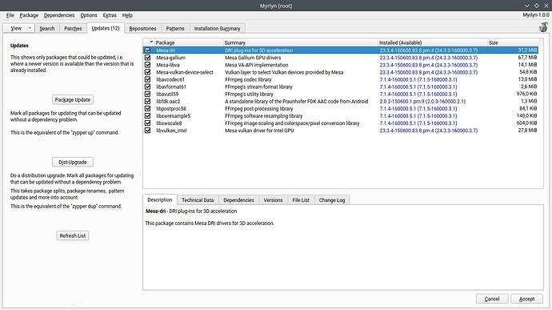This screenshot has height=310, width=552.
Task: Click the Refresh List button
Action: [73, 236]
